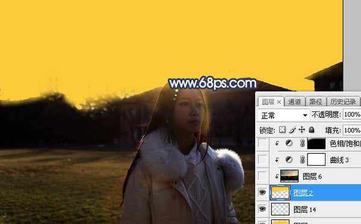Select the 色相/饱和度 adjustment layer icon

(289, 143)
